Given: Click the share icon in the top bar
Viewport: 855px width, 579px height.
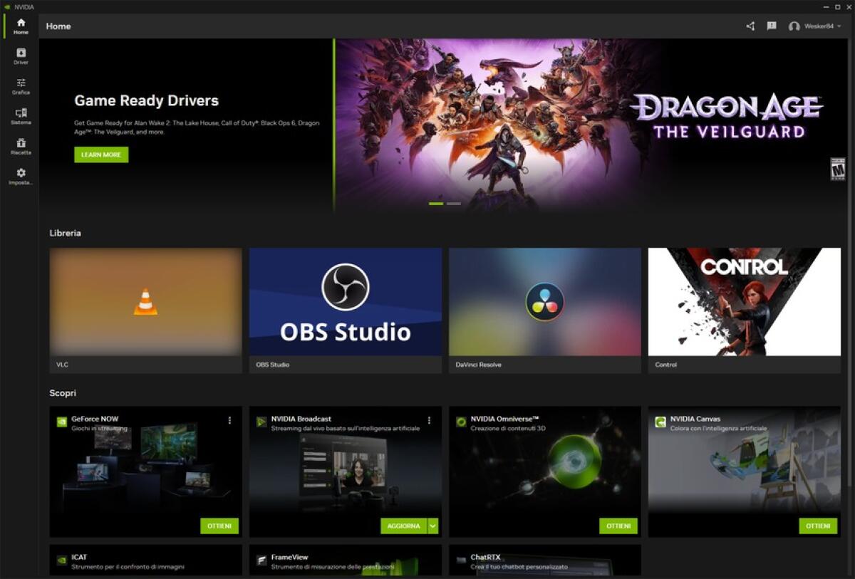Looking at the screenshot, I should pos(750,26).
